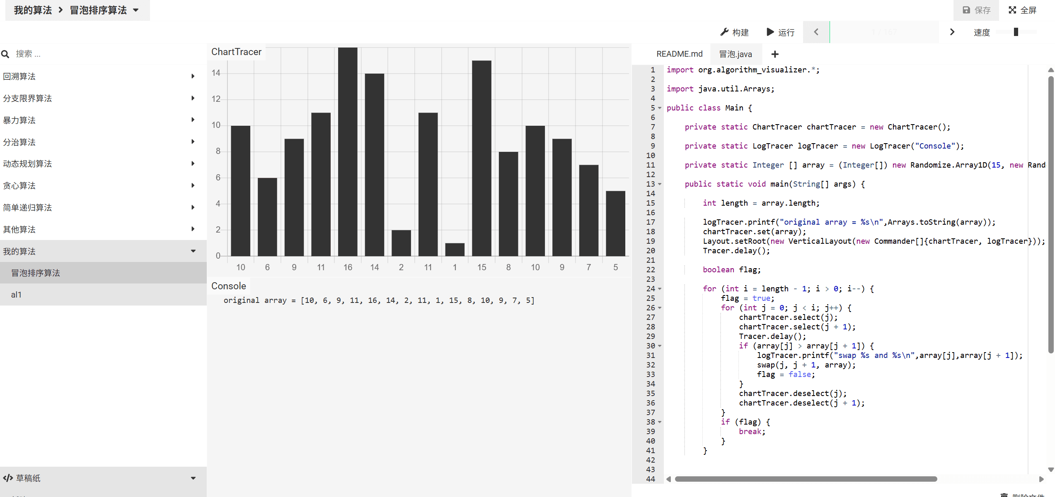Open the 冒泡排序算法 title dropdown
Image resolution: width=1055 pixels, height=497 pixels.
point(136,10)
